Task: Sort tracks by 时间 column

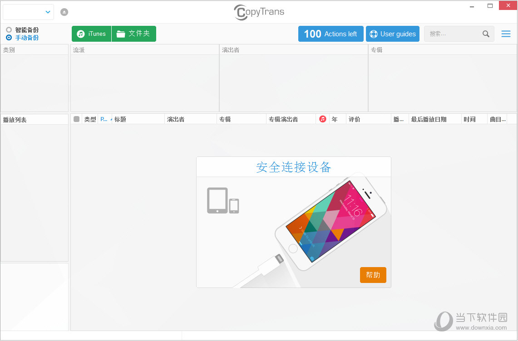Action: coord(474,119)
